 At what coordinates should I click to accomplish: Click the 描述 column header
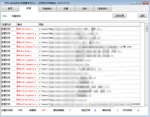click(28, 24)
